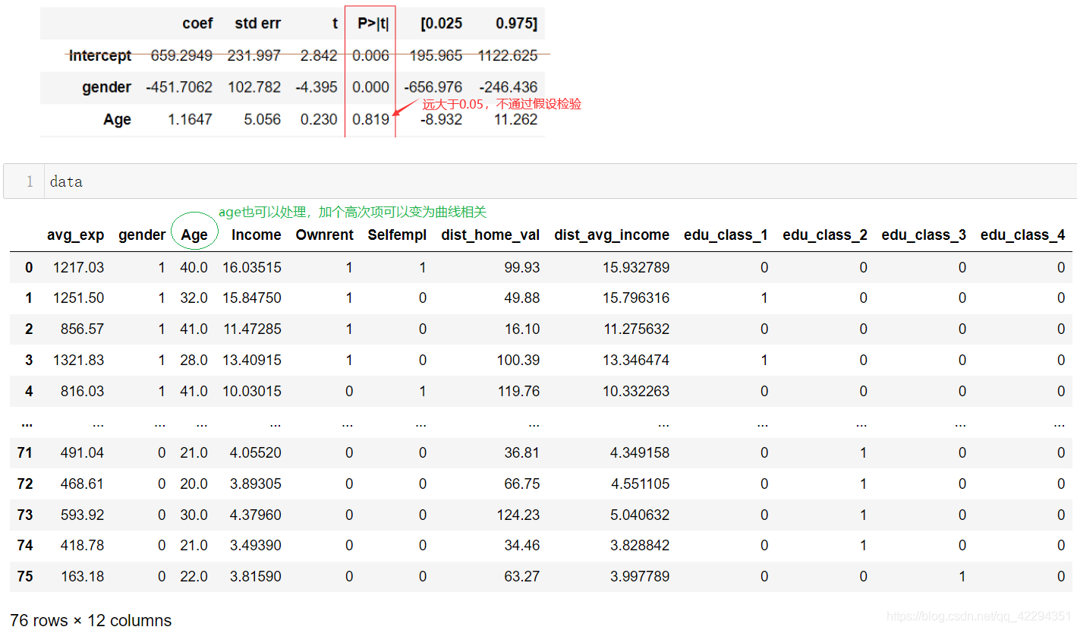Select the 'Age' row label in regression table
This screenshot has width=1077, height=630.
(117, 119)
